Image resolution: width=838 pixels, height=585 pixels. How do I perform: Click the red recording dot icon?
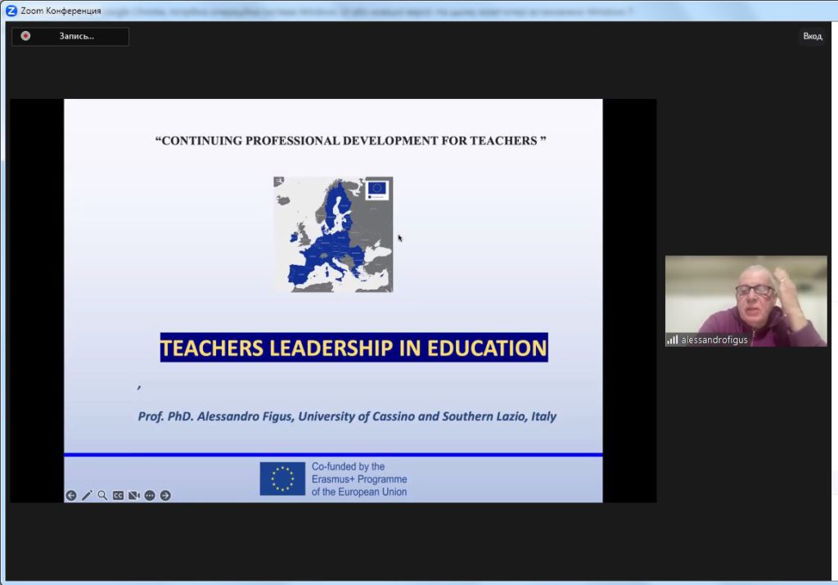[25, 36]
